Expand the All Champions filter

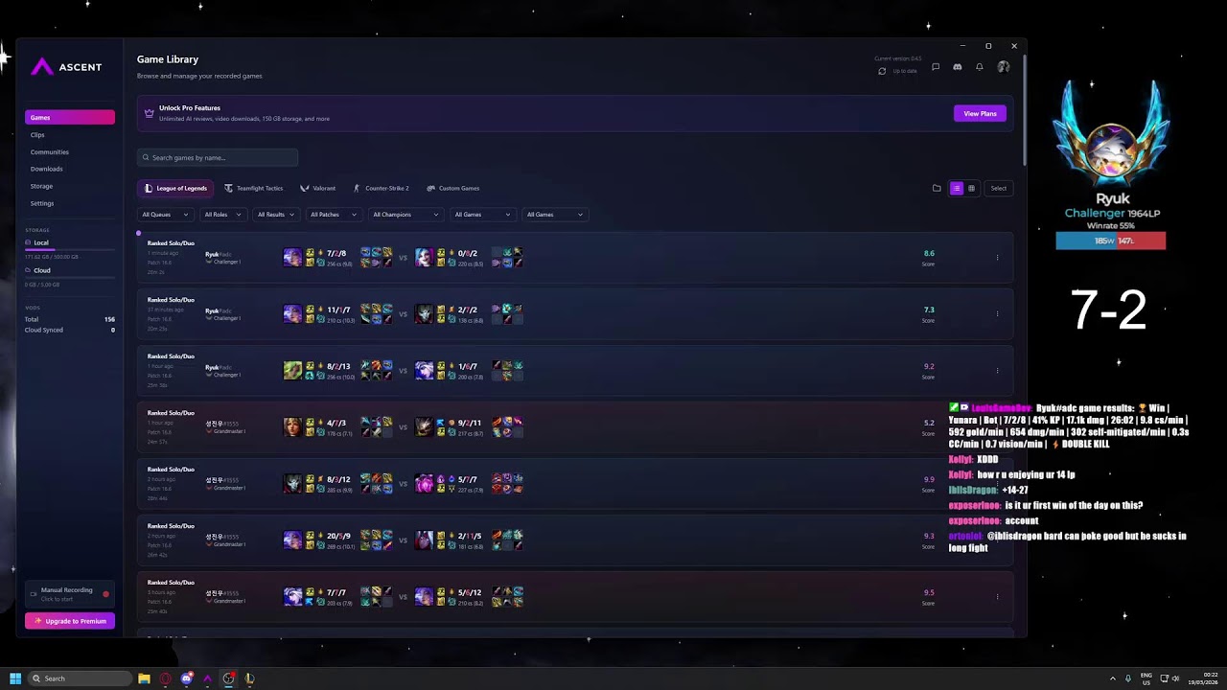405,215
